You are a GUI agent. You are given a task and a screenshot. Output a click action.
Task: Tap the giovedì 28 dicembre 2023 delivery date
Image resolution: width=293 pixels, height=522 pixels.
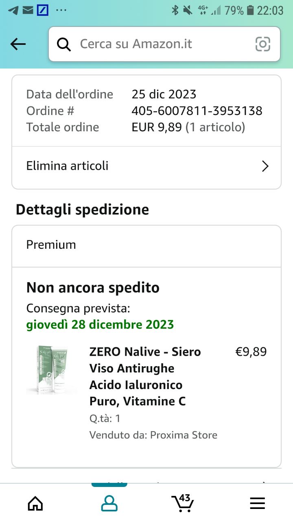(100, 325)
